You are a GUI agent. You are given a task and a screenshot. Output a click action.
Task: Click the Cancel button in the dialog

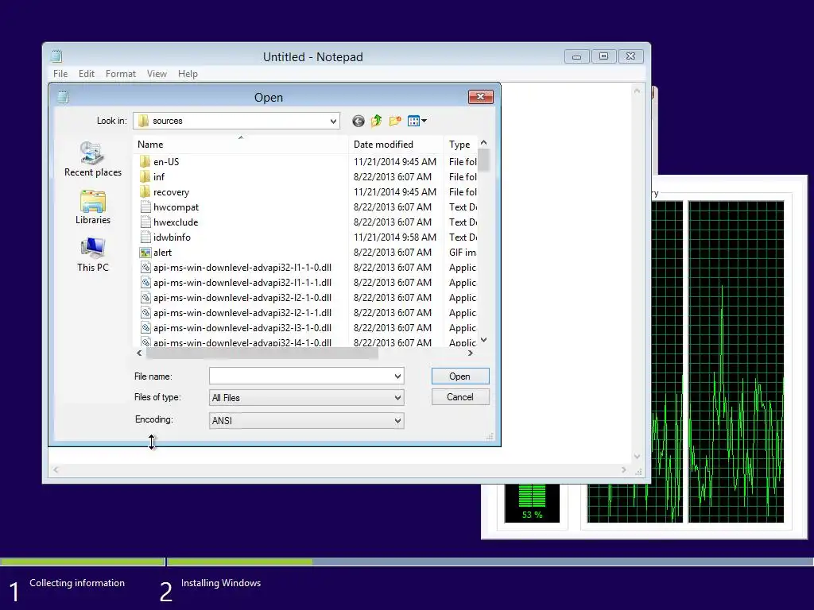pyautogui.click(x=460, y=397)
